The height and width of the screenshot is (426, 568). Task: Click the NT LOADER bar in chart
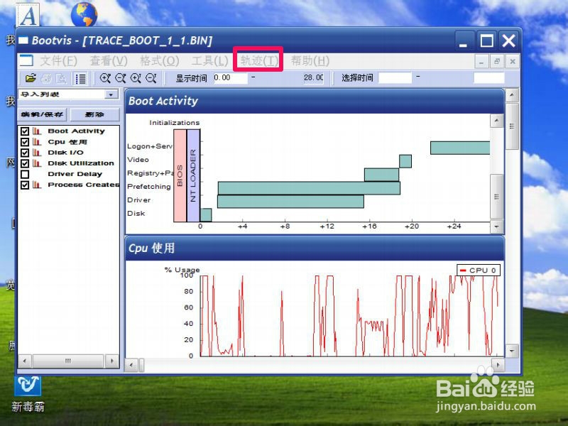193,175
